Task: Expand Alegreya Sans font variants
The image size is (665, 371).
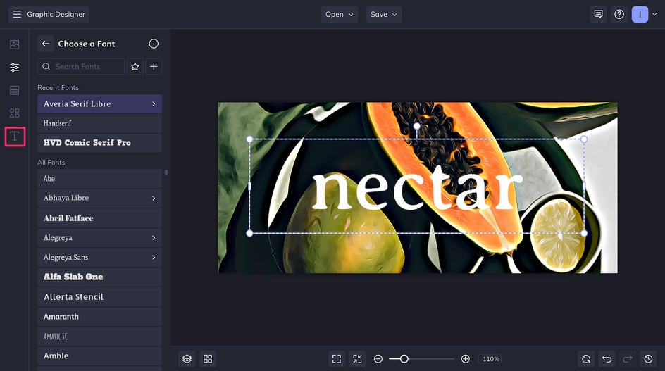Action: pos(154,258)
